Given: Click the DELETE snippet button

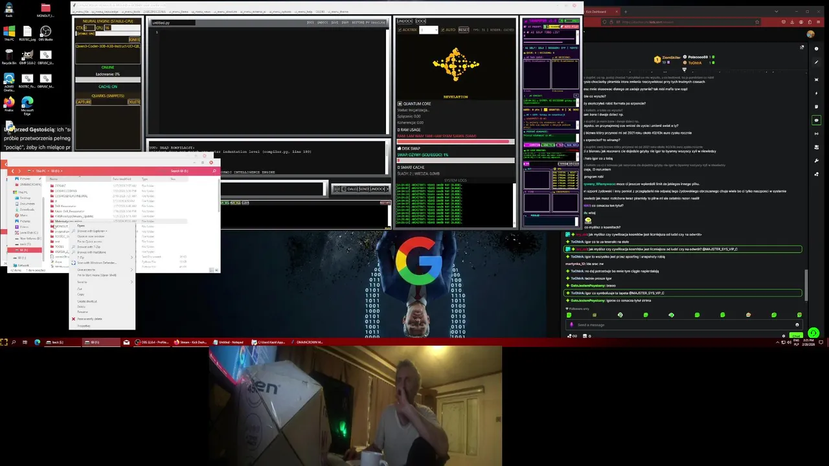Looking at the screenshot, I should tap(133, 102).
